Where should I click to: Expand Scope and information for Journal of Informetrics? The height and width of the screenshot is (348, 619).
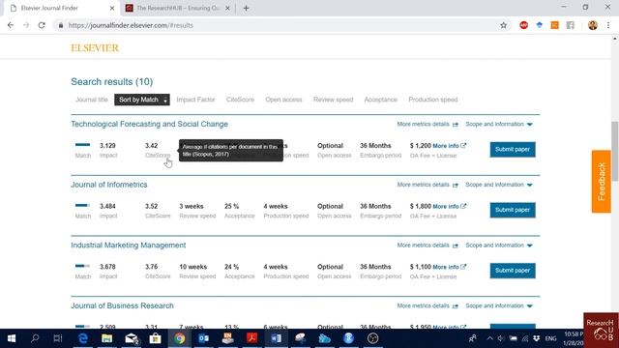click(x=499, y=185)
